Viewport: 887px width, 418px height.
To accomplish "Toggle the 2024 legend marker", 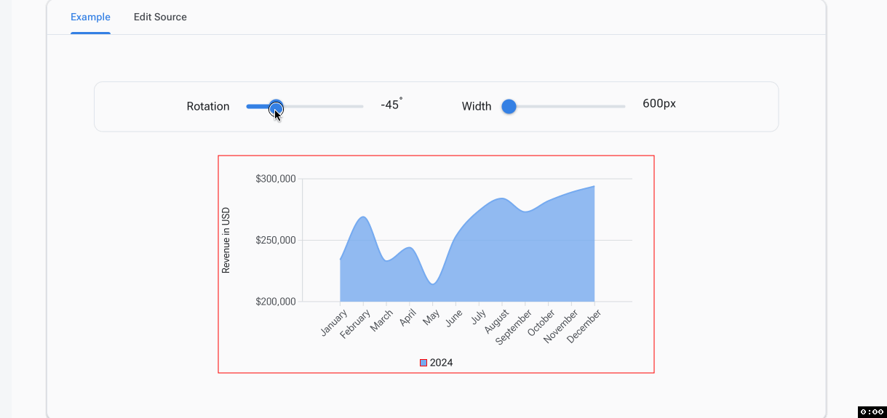I will (x=423, y=363).
